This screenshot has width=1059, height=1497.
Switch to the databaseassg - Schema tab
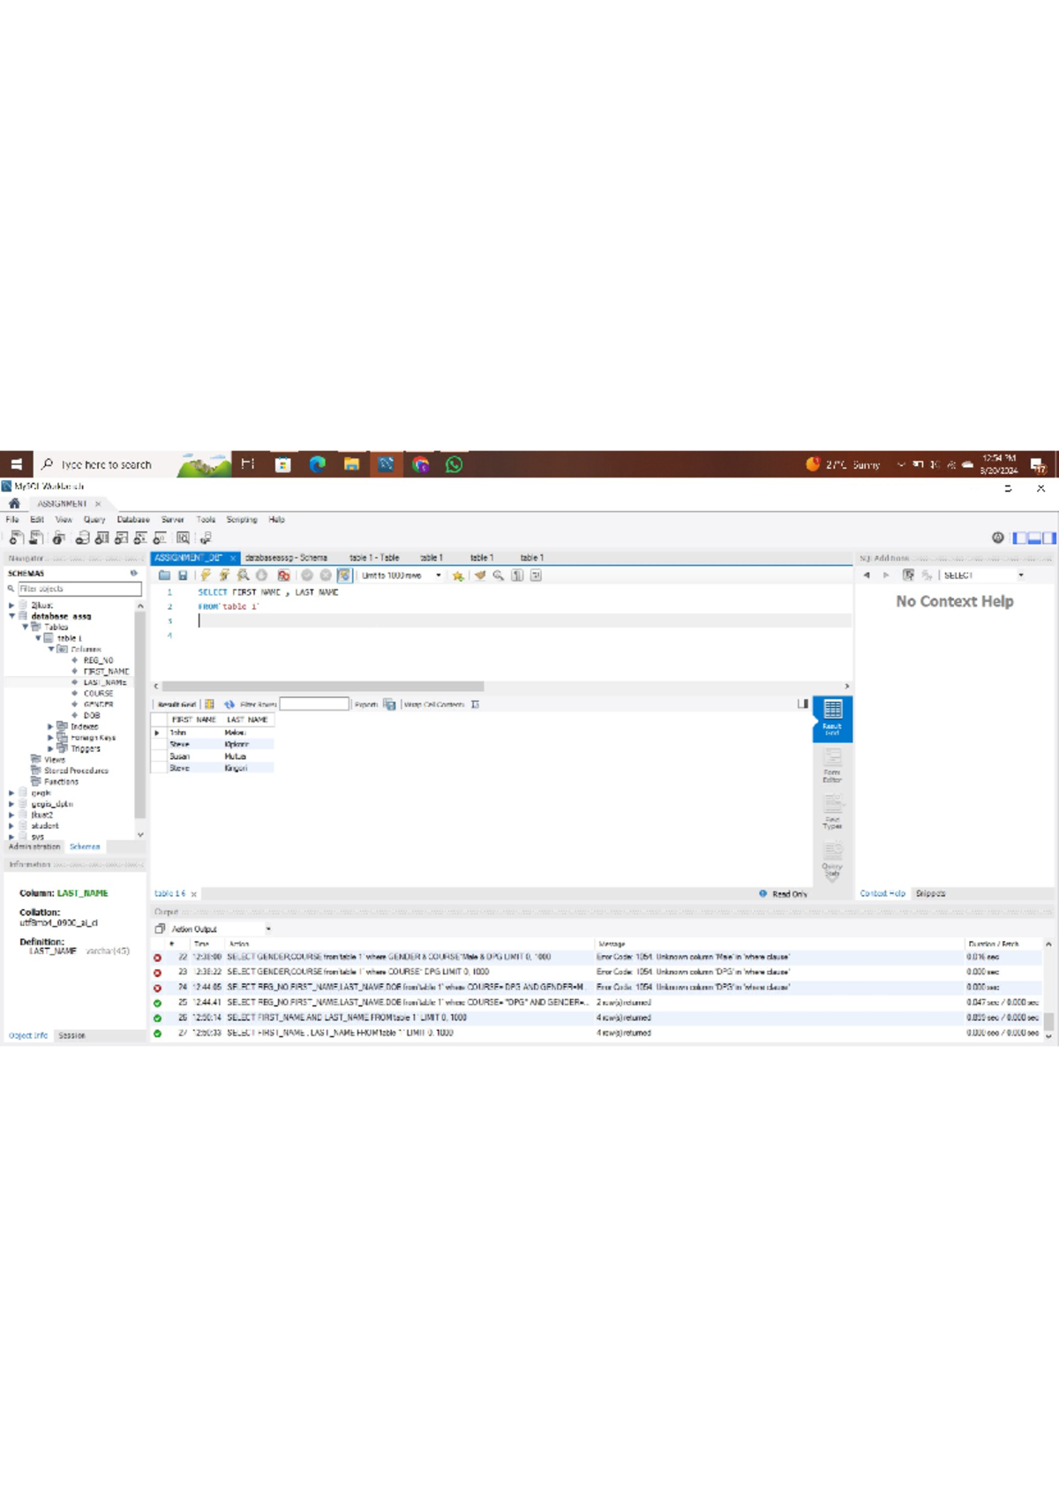point(286,558)
